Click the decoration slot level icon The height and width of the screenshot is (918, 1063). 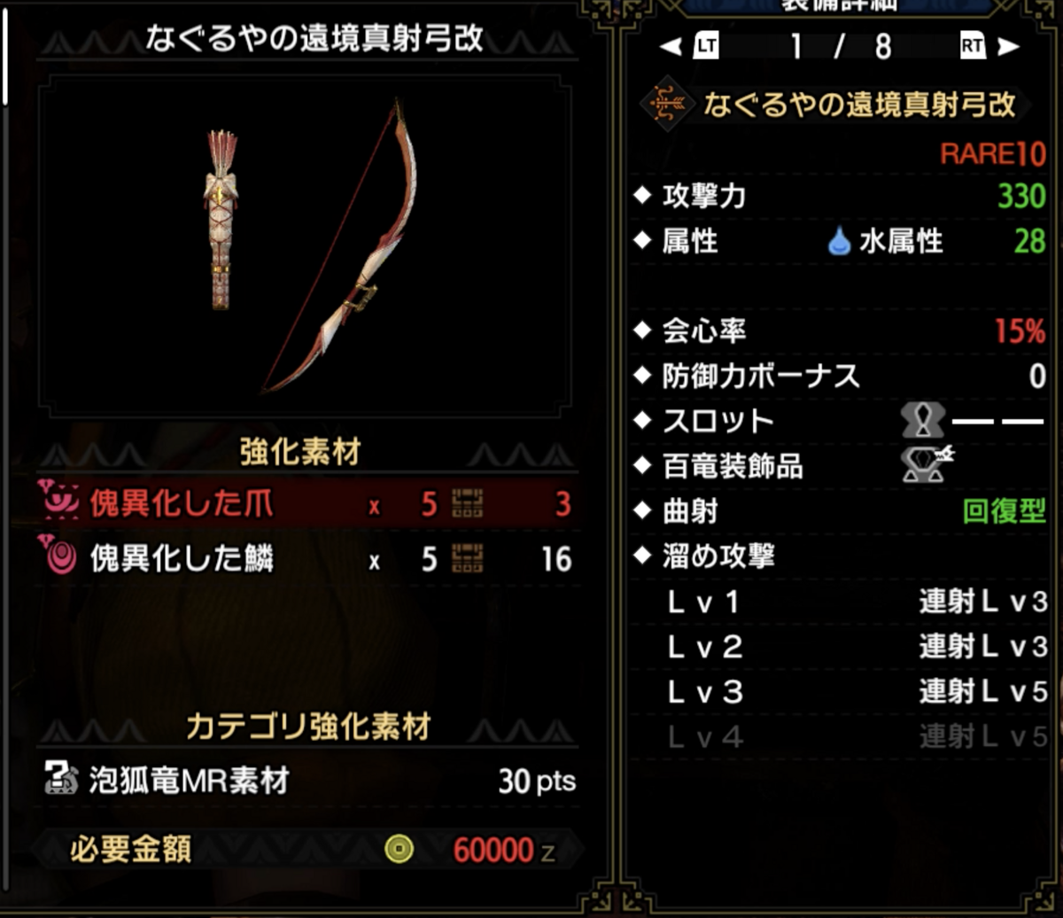point(924,419)
